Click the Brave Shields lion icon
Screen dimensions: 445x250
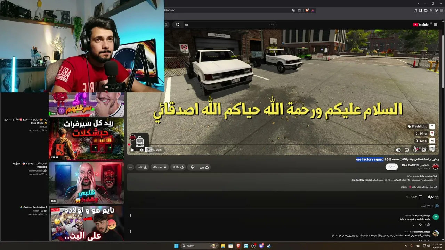307,10
